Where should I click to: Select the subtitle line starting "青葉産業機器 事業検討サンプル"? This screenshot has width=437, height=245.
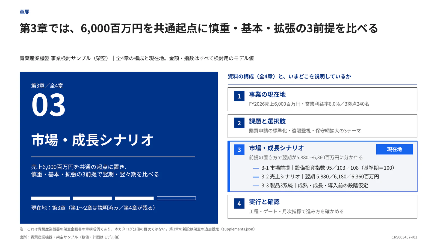pos(137,58)
